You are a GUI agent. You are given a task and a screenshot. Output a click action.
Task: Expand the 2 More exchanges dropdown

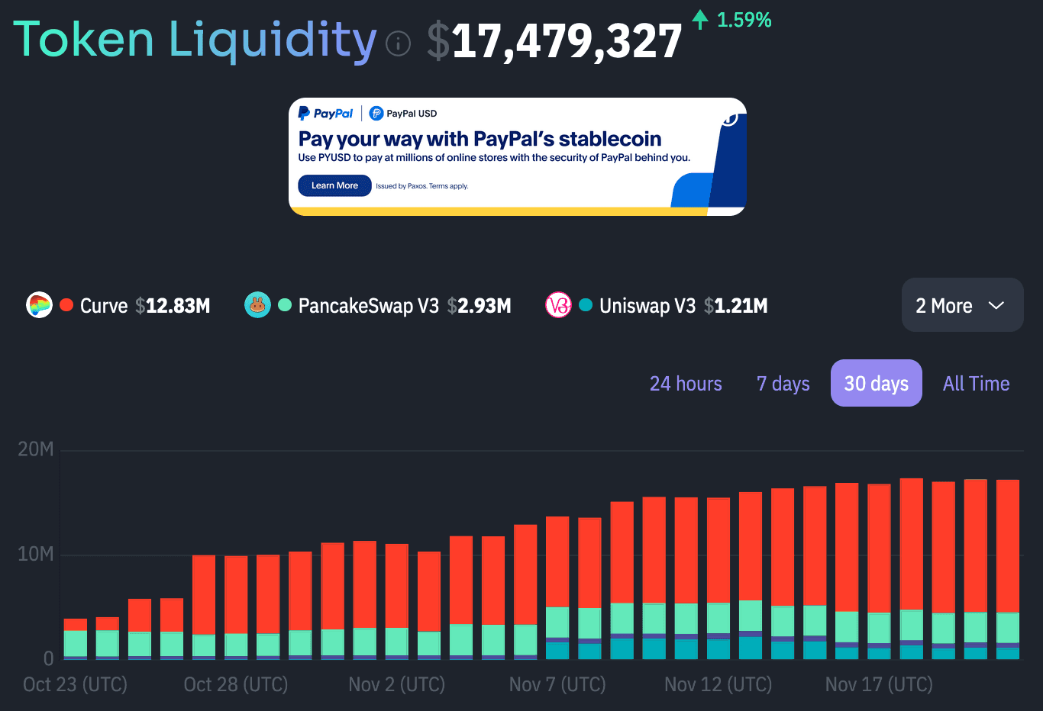(x=961, y=305)
